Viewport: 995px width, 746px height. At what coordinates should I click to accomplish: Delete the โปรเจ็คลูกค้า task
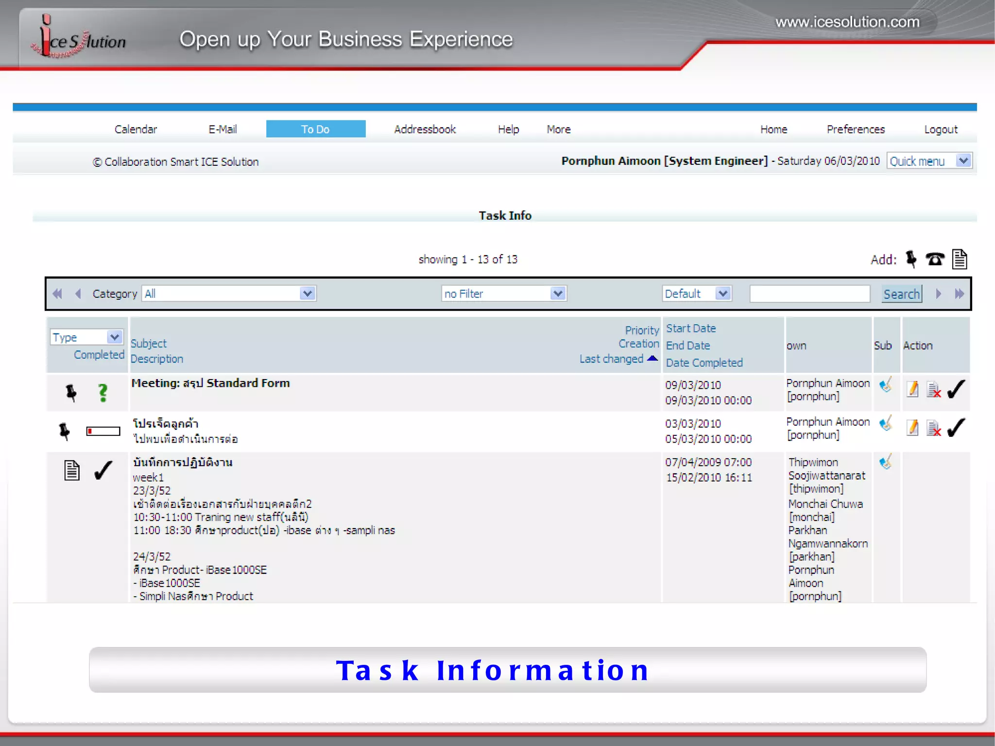tap(934, 428)
